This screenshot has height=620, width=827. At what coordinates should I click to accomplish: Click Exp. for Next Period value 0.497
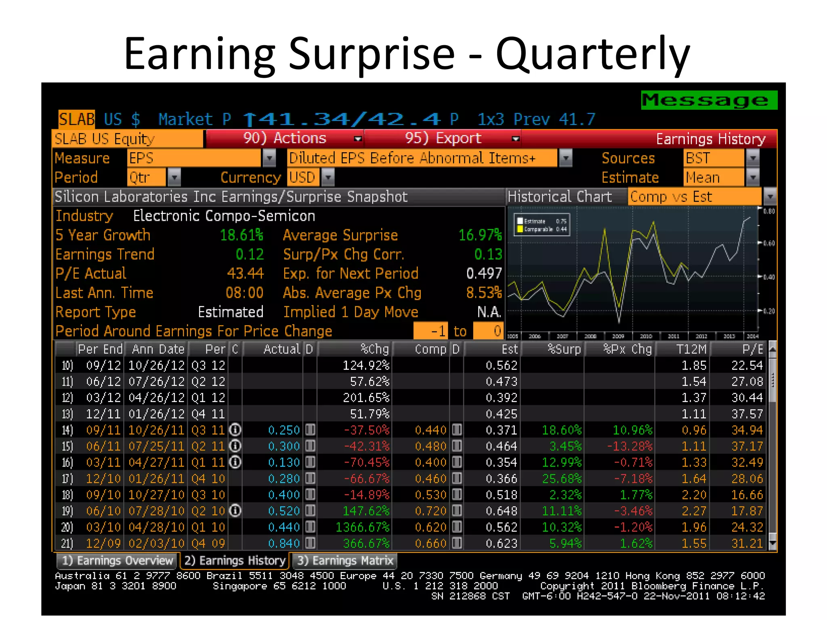pyautogui.click(x=484, y=273)
